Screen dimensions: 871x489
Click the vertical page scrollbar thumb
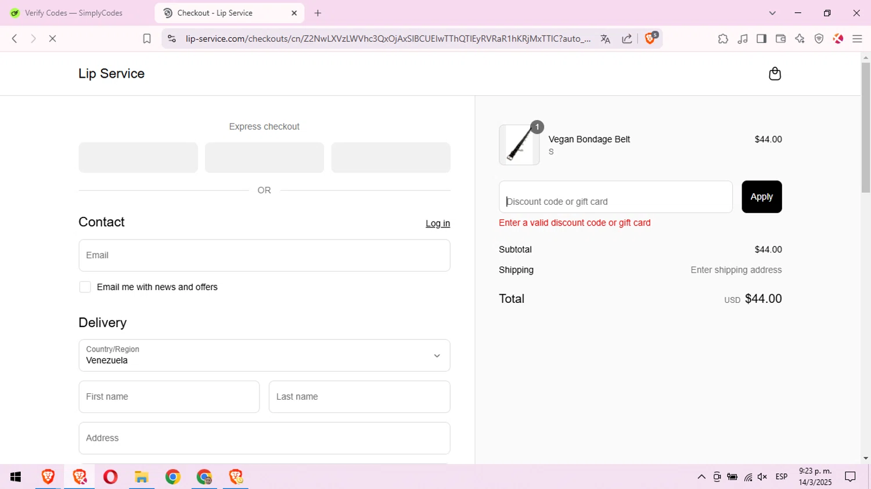[x=866, y=128]
